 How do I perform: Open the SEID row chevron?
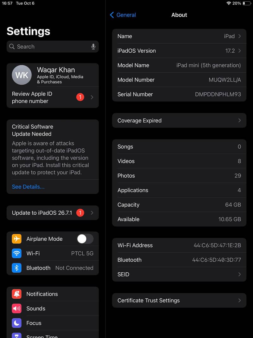tap(239, 274)
